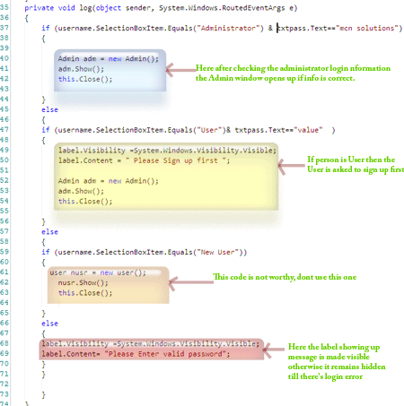The width and height of the screenshot is (404, 406).
Task: Click the 'else' keyword on line 57
Action: pyautogui.click(x=49, y=232)
